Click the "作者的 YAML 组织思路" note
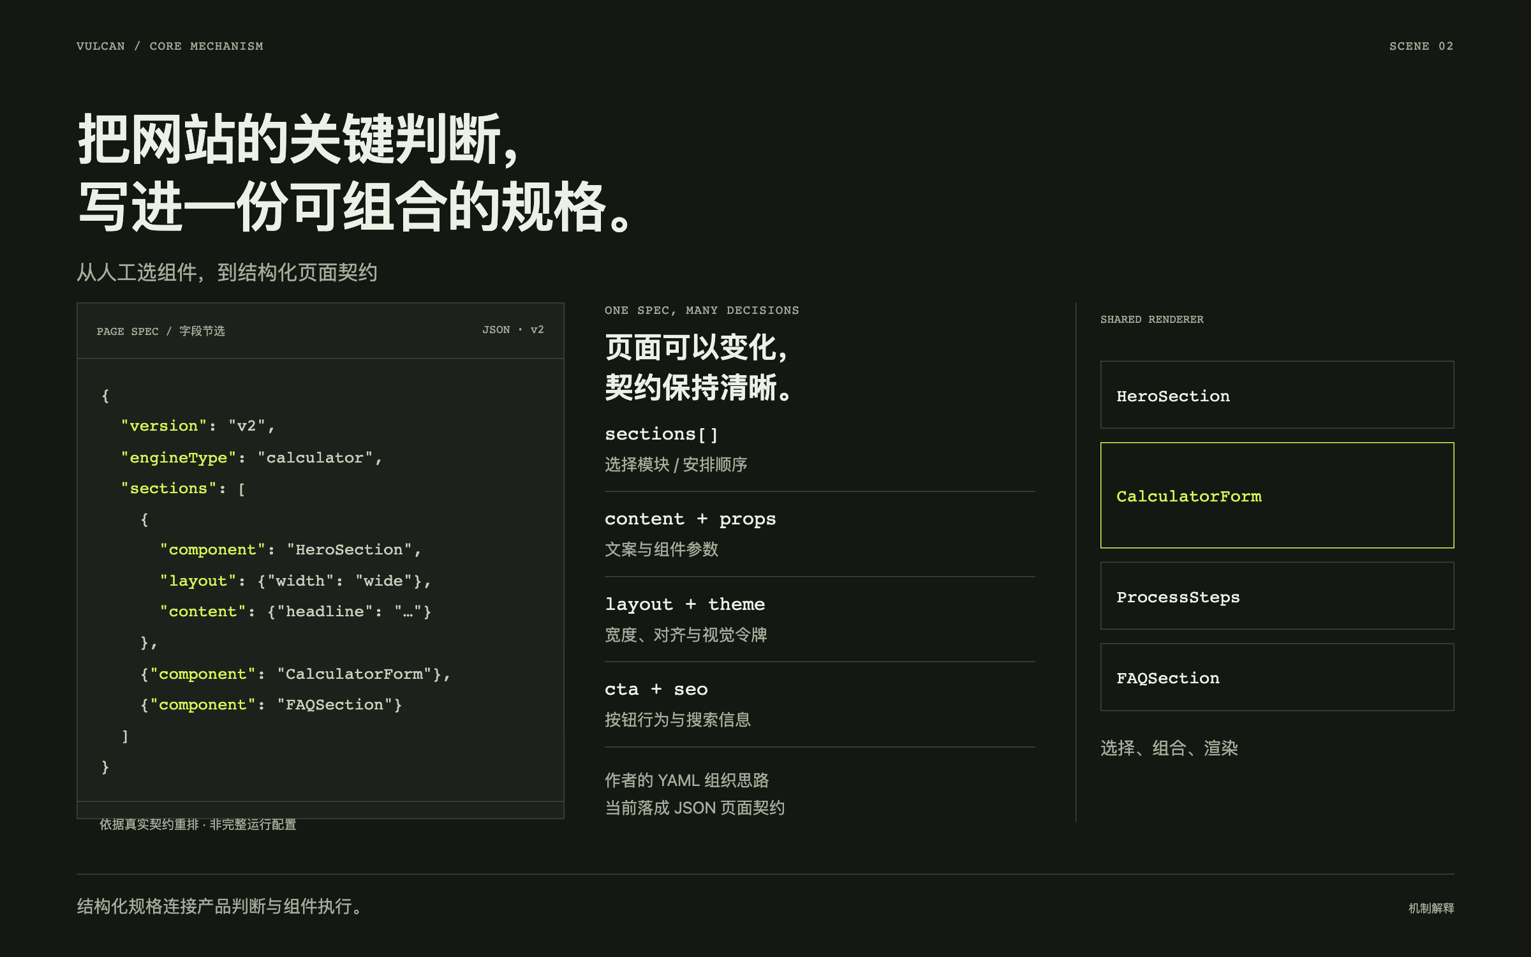 [687, 780]
